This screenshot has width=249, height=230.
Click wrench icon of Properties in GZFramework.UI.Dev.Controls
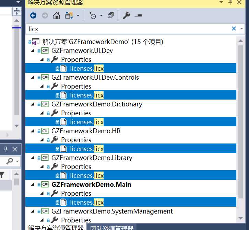tap(54, 86)
